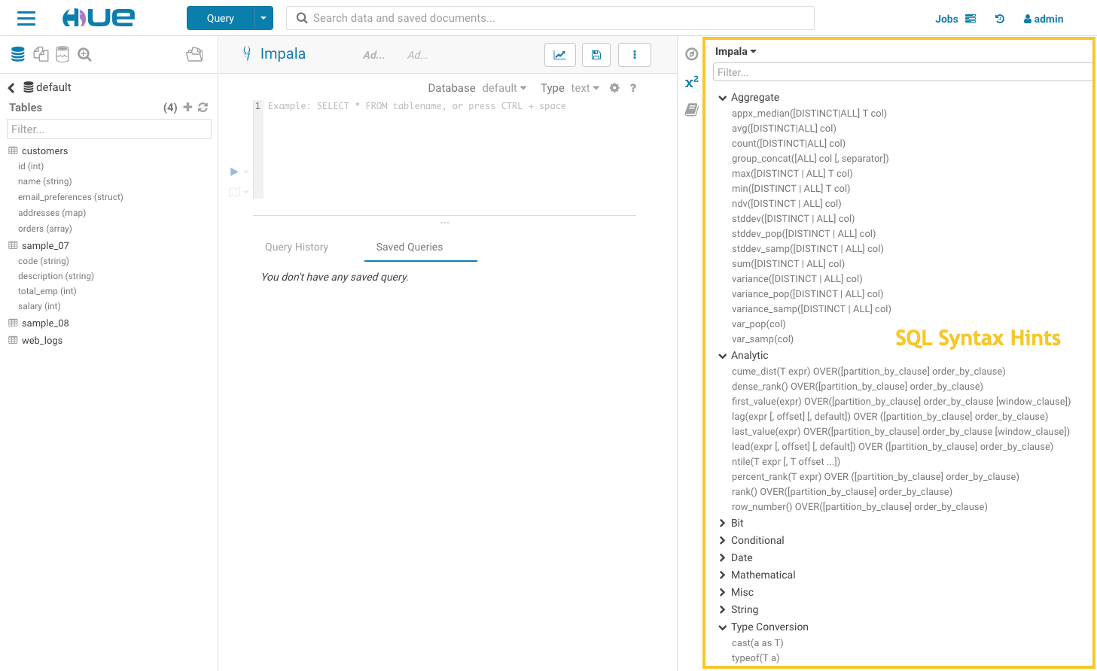Expand the Mathematical functions section
1097x671 pixels.
pyautogui.click(x=723, y=575)
